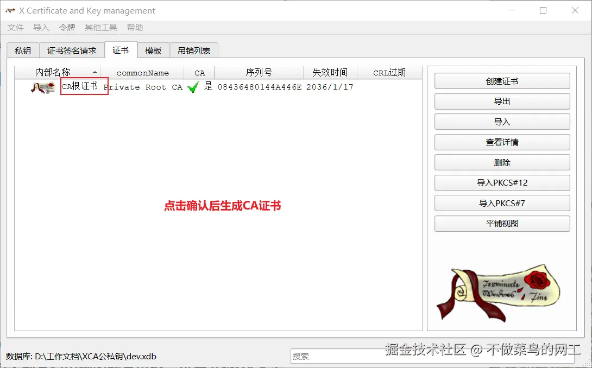Switch to the 证书签名请求 tab
The image size is (592, 368).
(x=71, y=50)
